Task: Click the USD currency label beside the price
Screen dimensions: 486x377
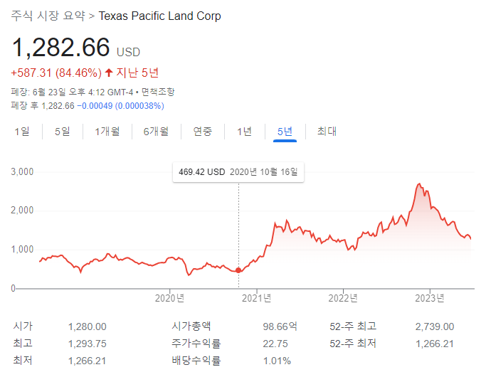Action: click(x=128, y=52)
